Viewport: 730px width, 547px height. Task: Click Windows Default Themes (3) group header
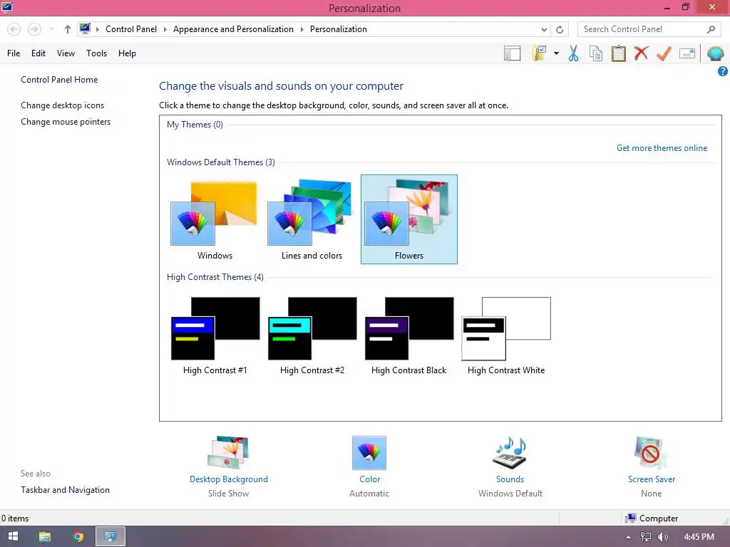(221, 162)
